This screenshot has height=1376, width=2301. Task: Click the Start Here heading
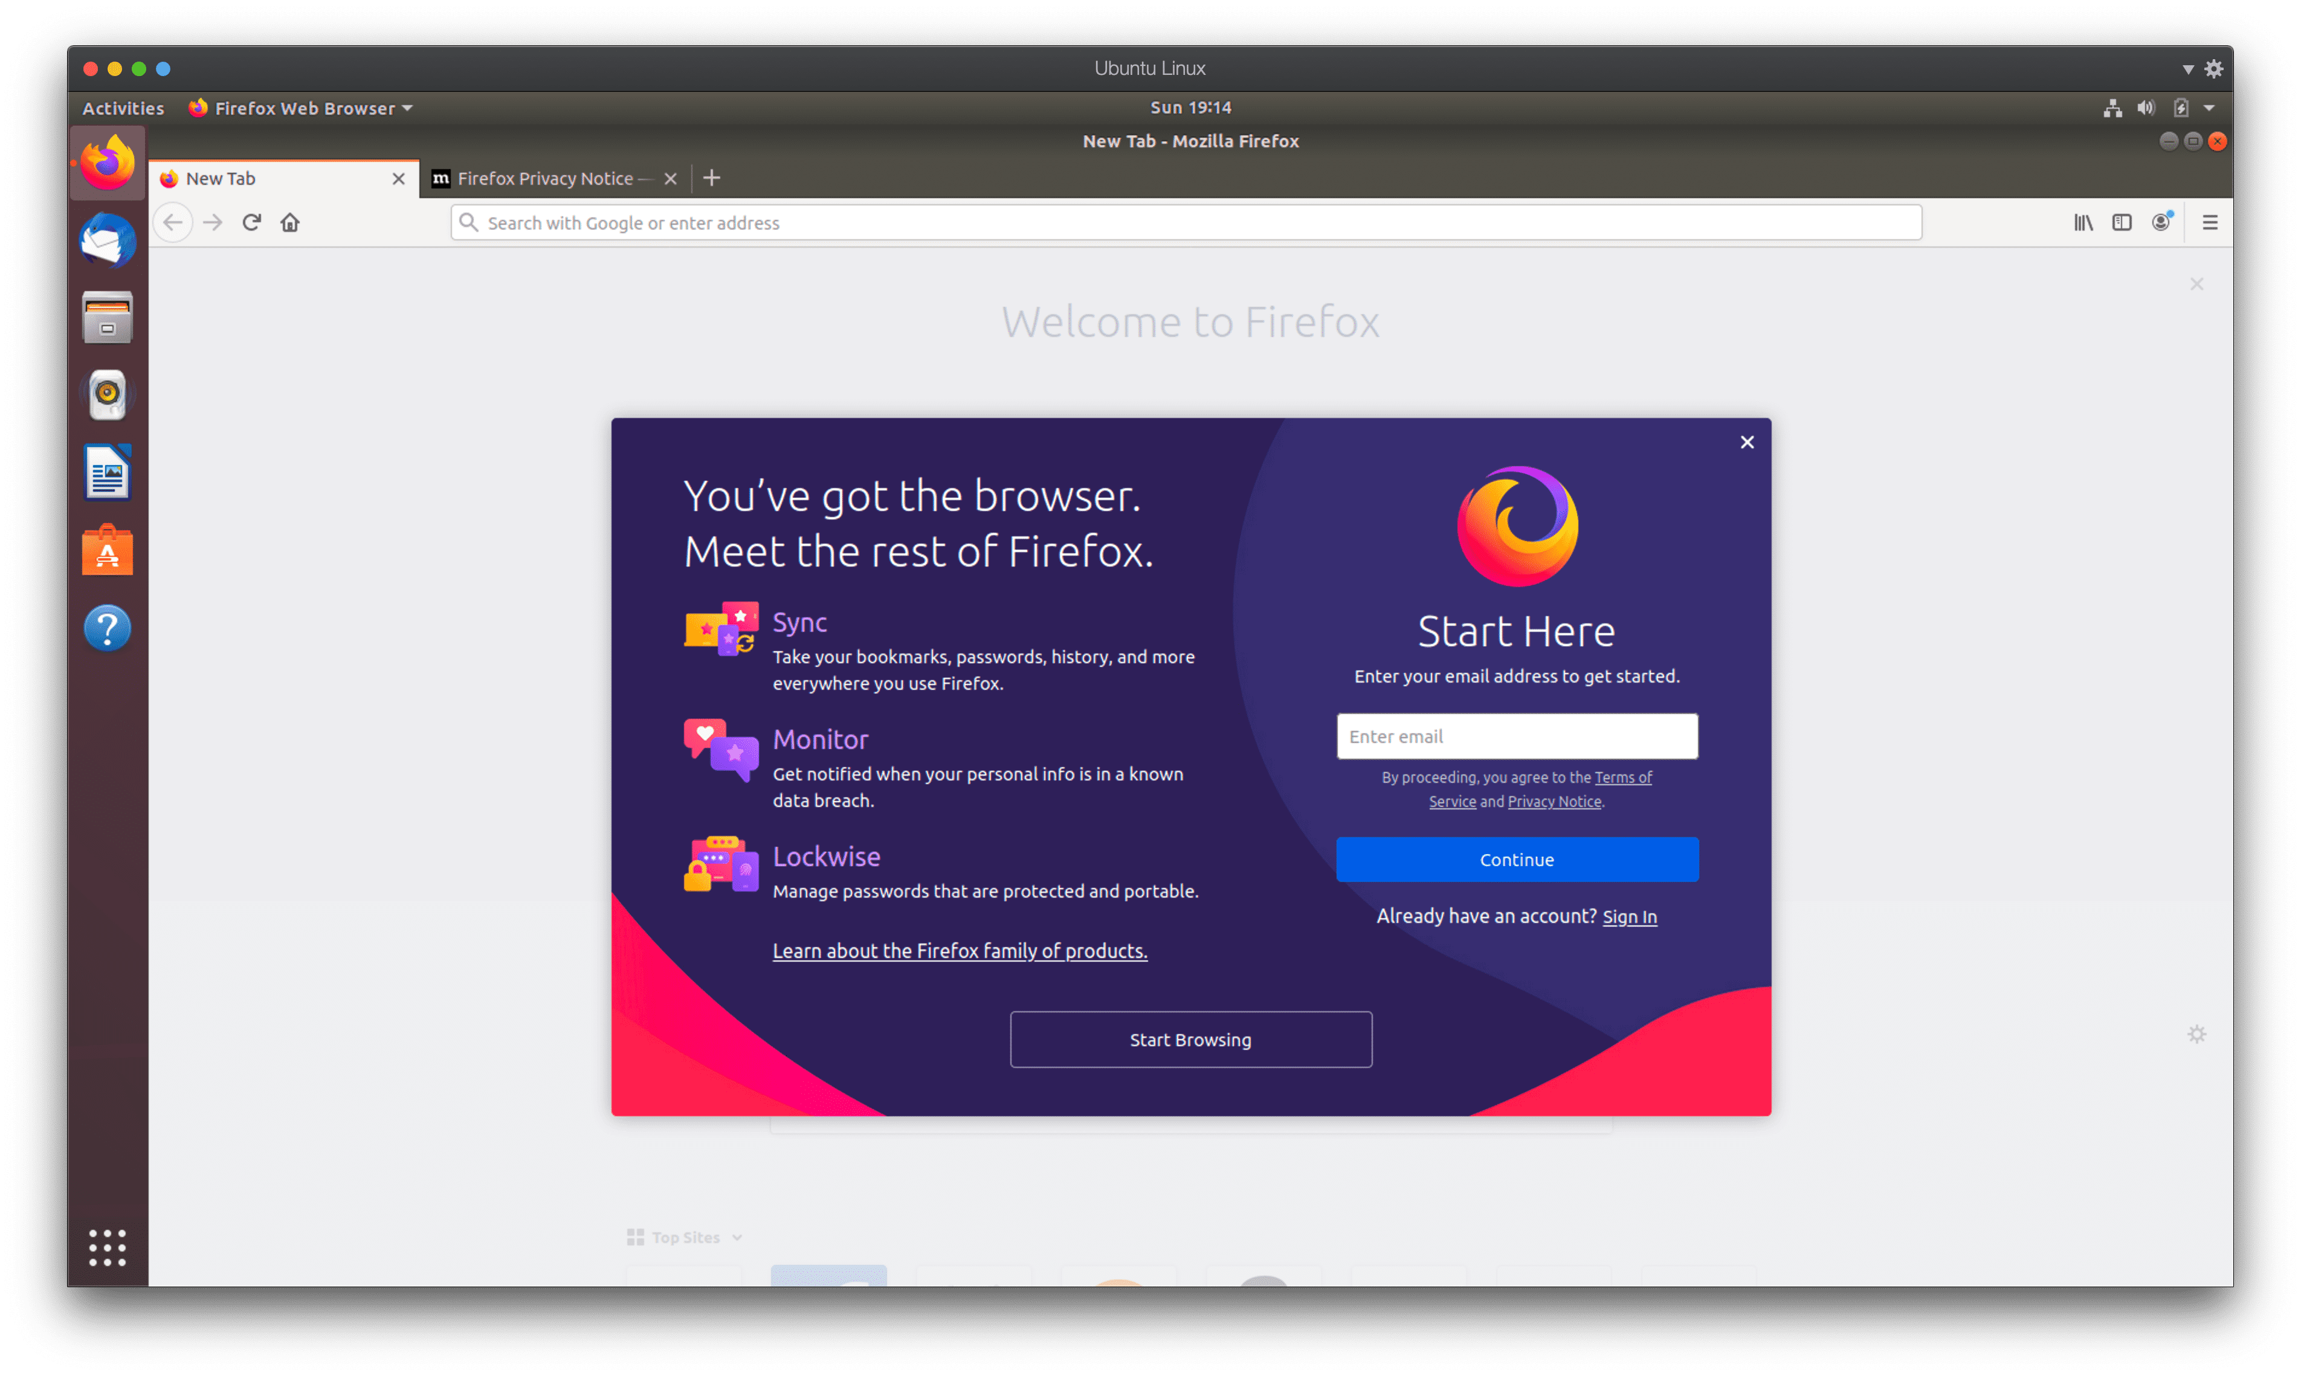[x=1517, y=631]
